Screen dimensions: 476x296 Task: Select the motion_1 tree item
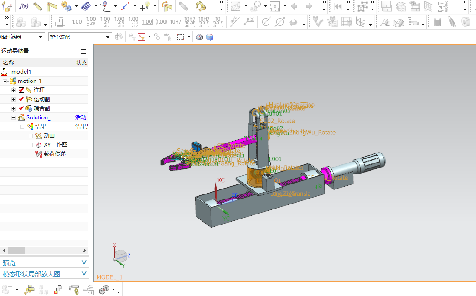30,81
